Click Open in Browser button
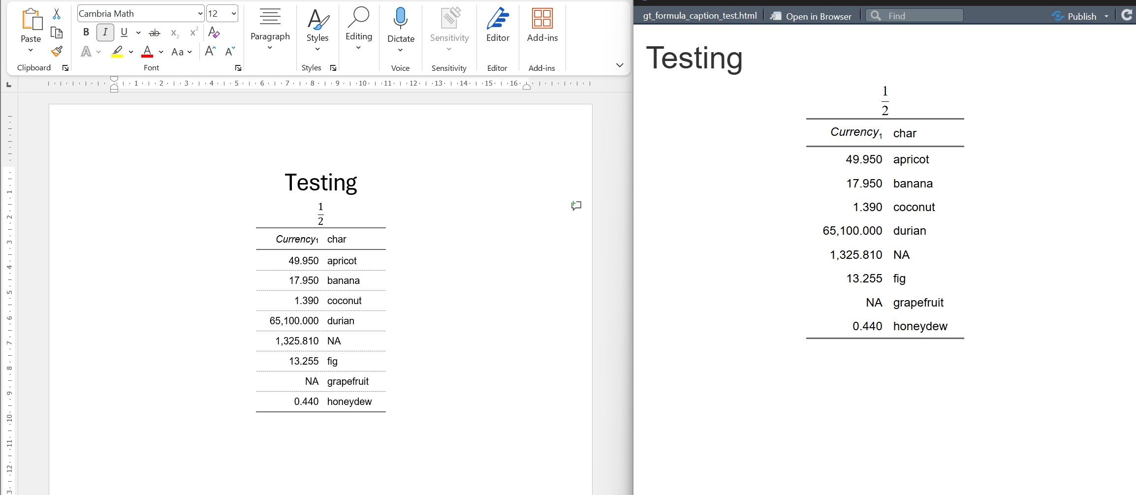 point(811,16)
